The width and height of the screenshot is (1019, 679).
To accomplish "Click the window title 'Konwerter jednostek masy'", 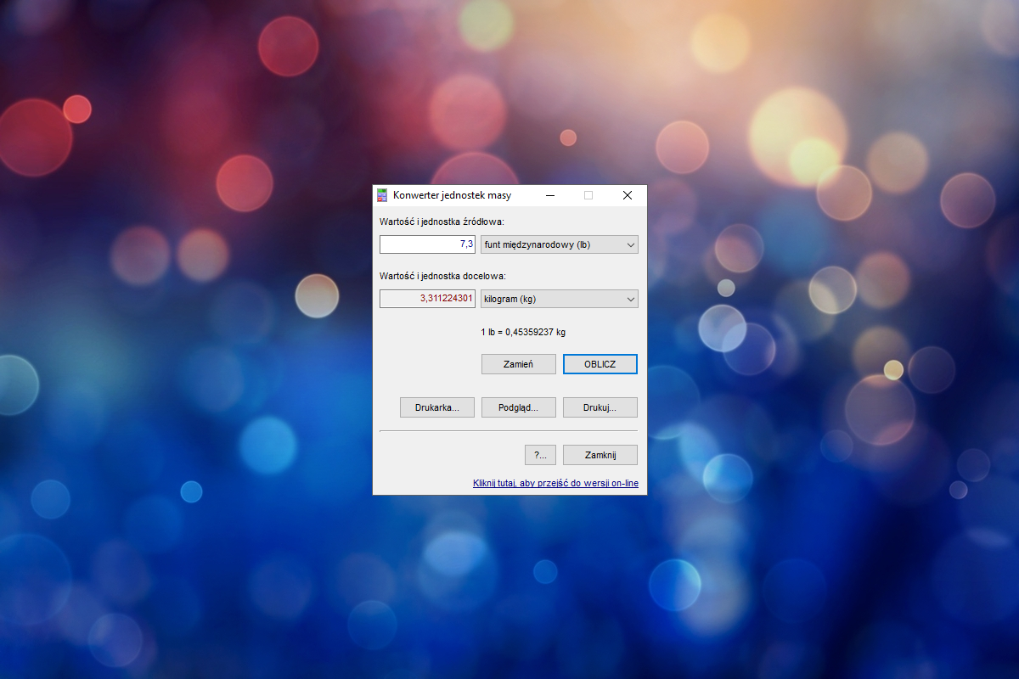I will pyautogui.click(x=452, y=195).
